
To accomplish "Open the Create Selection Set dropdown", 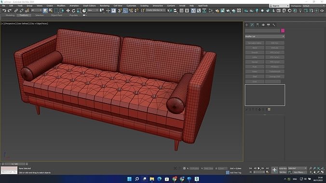I will pyautogui.click(x=155, y=10).
